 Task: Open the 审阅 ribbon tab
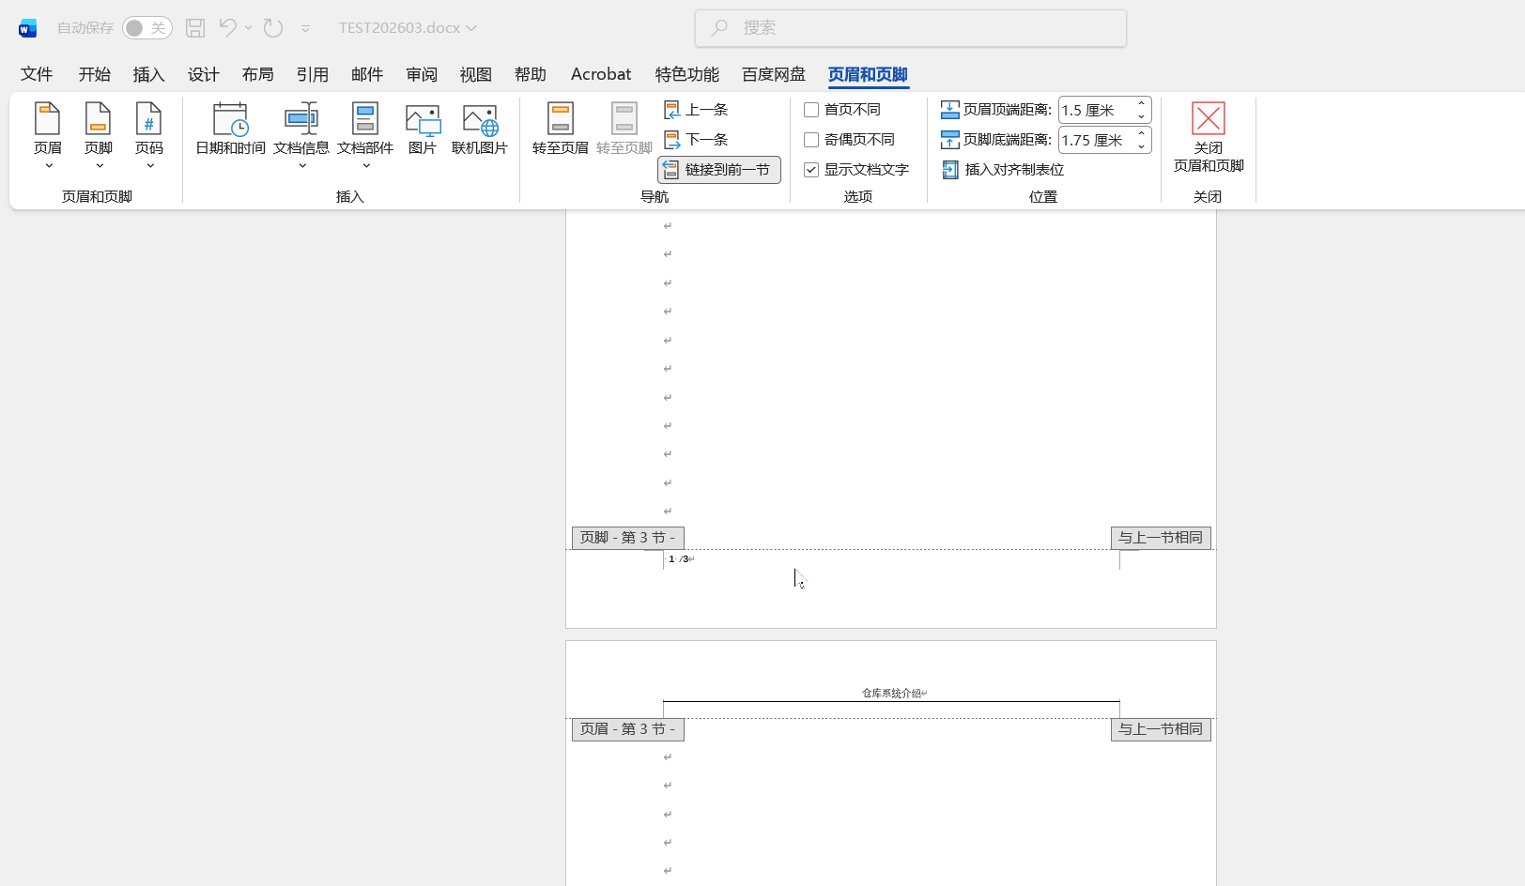click(422, 74)
